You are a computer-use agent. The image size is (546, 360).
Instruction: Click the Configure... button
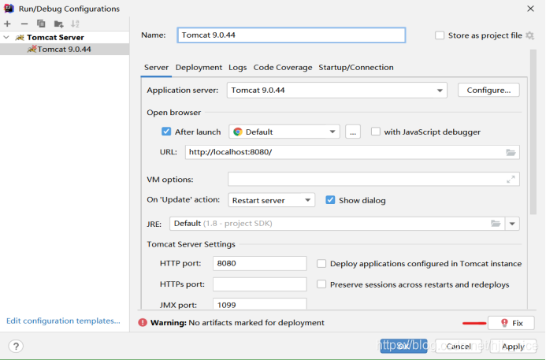(x=488, y=90)
